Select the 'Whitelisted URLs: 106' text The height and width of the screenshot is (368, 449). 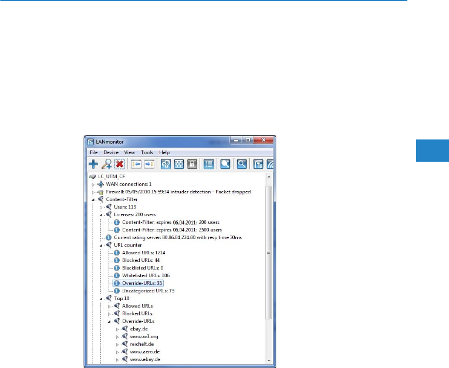[x=146, y=275]
